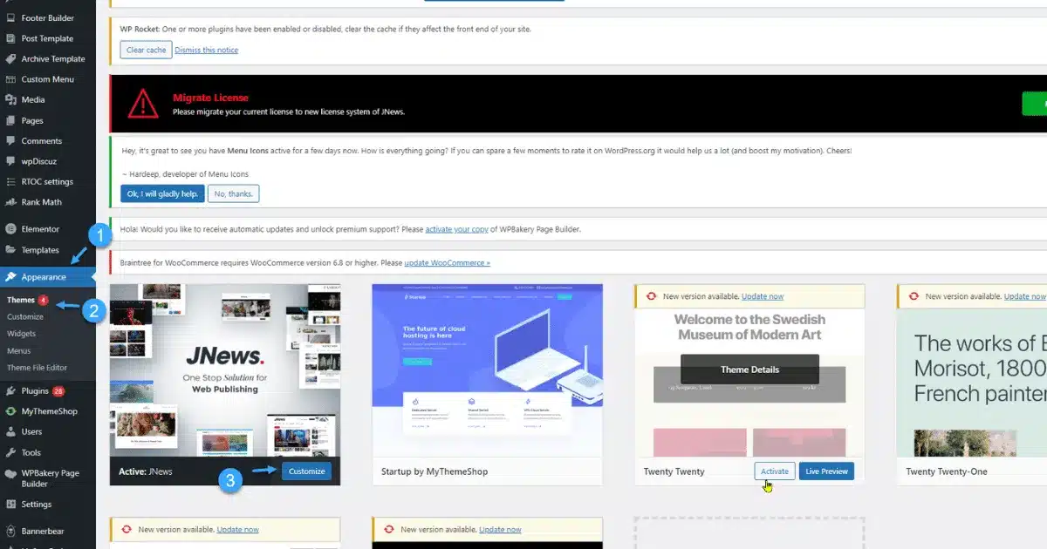Image resolution: width=1047 pixels, height=549 pixels.
Task: Open Tools via its wrench icon
Action: pos(10,452)
